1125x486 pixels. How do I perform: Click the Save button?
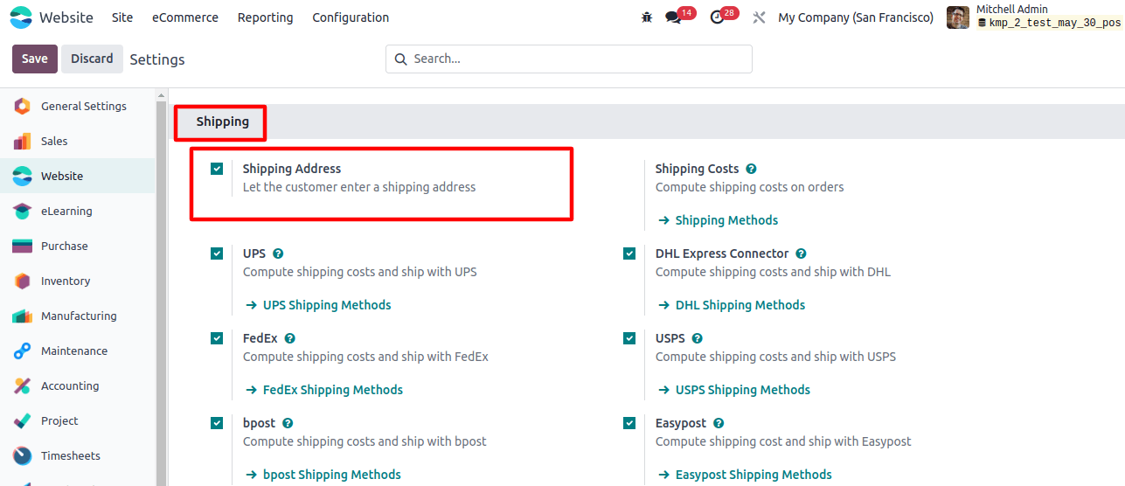(x=35, y=59)
